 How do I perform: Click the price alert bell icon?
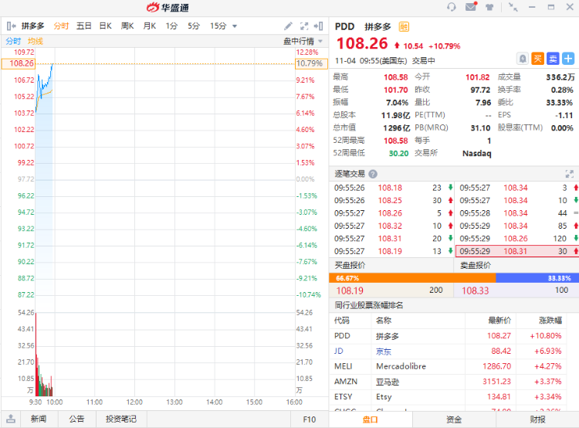point(523,58)
